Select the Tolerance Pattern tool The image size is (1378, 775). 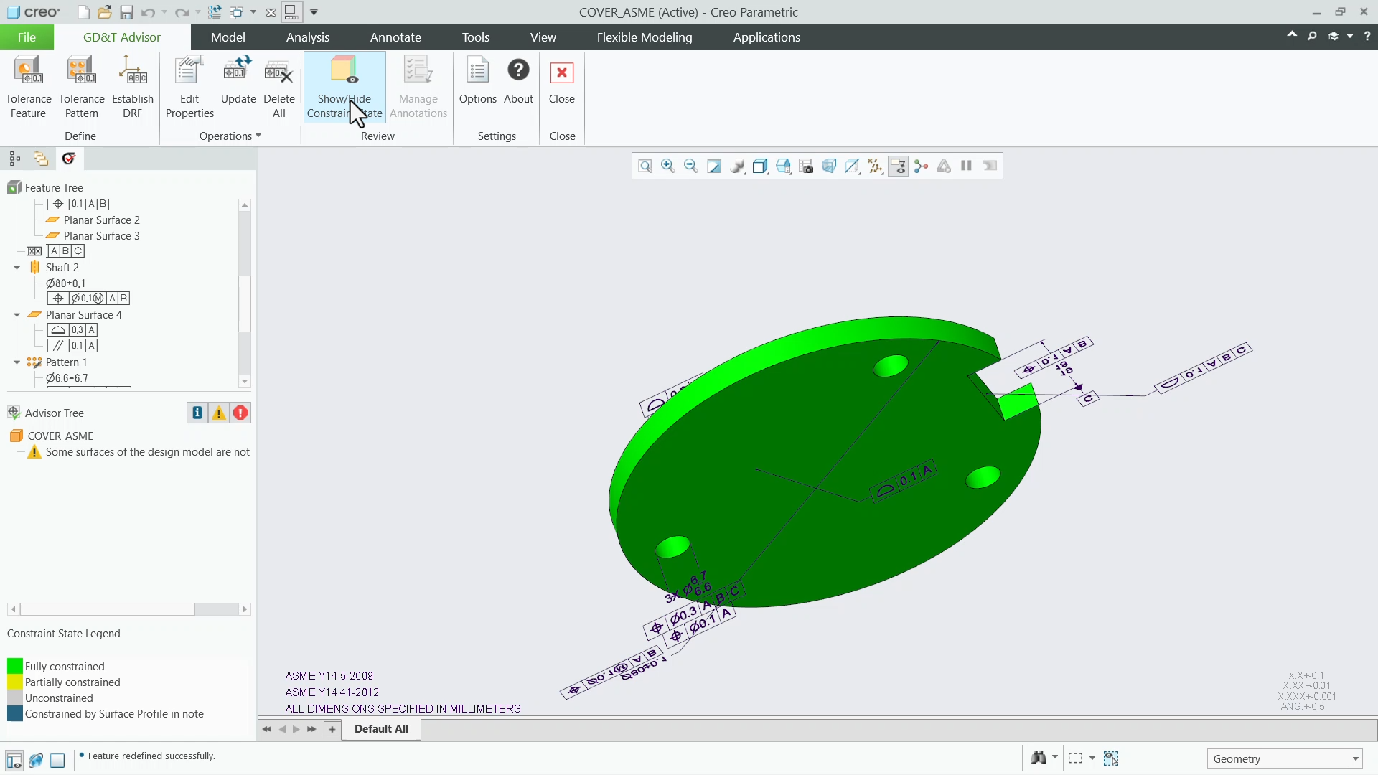(81, 87)
